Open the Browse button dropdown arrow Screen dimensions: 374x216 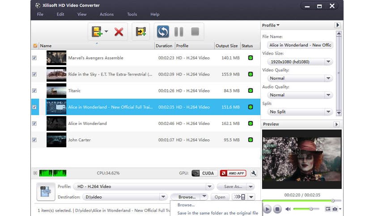point(204,197)
